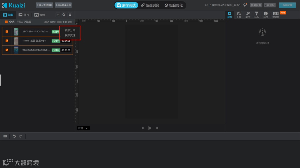The image size is (300, 168).
Task: Uncheck the 0d93200f28a1fd076bd2b video checkbox
Action: (x=7, y=50)
